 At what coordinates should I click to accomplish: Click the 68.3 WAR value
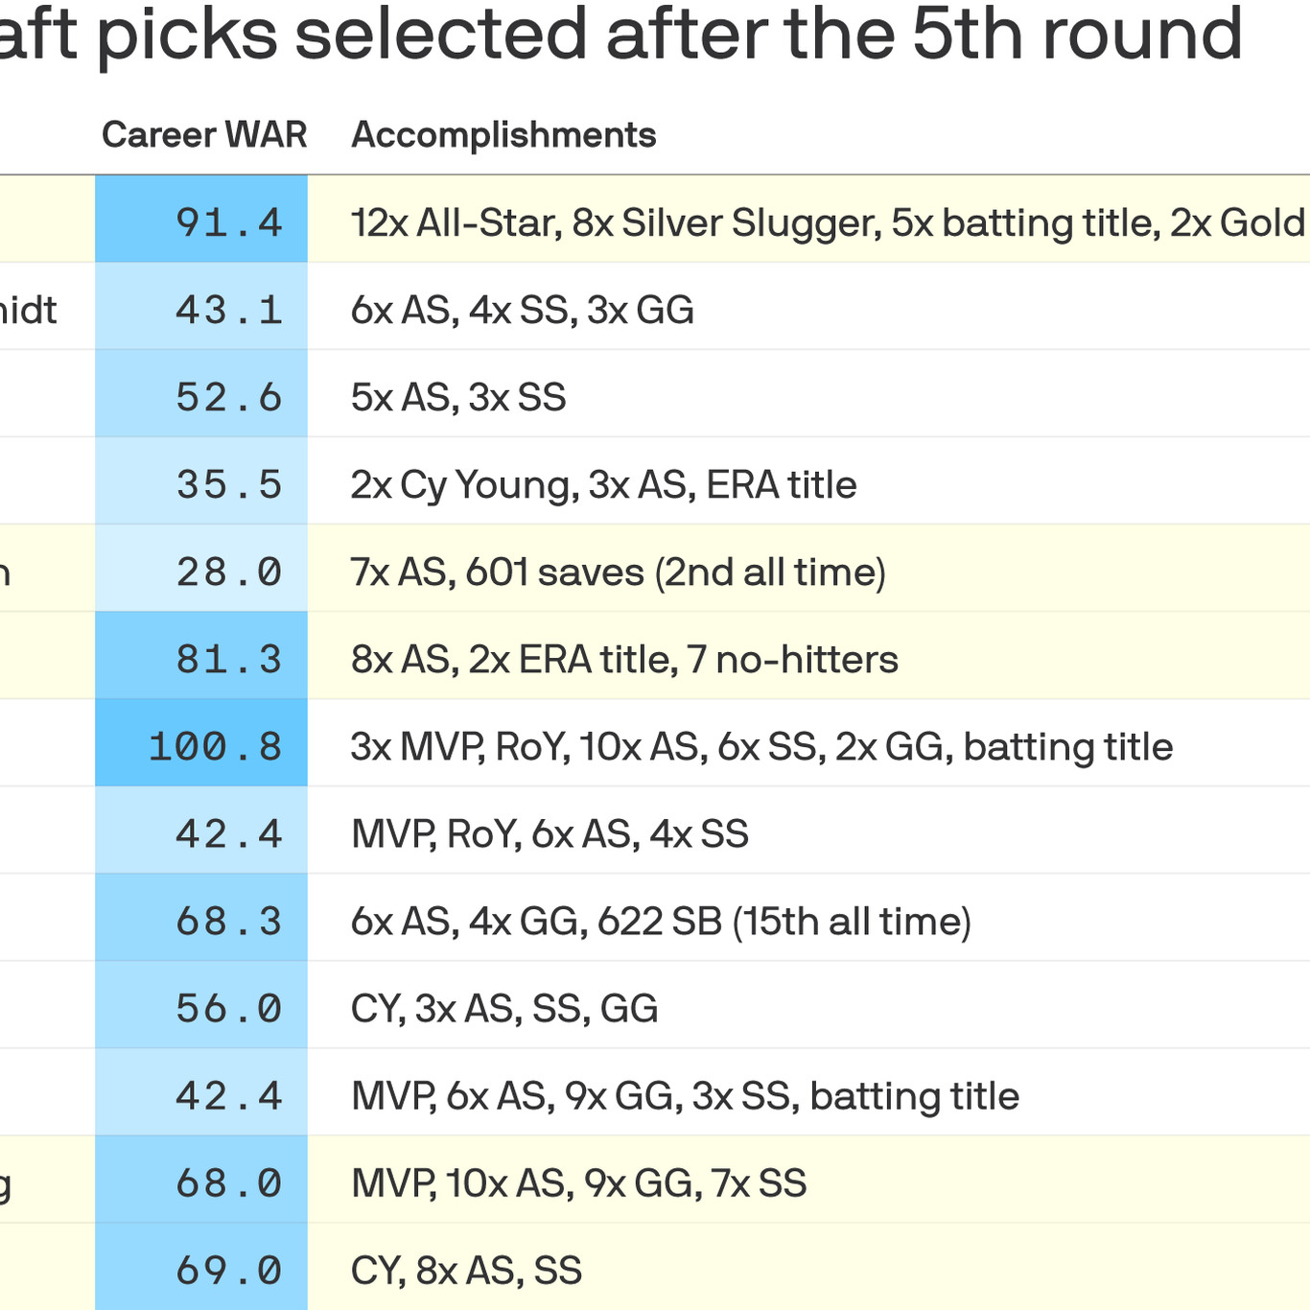click(x=228, y=922)
